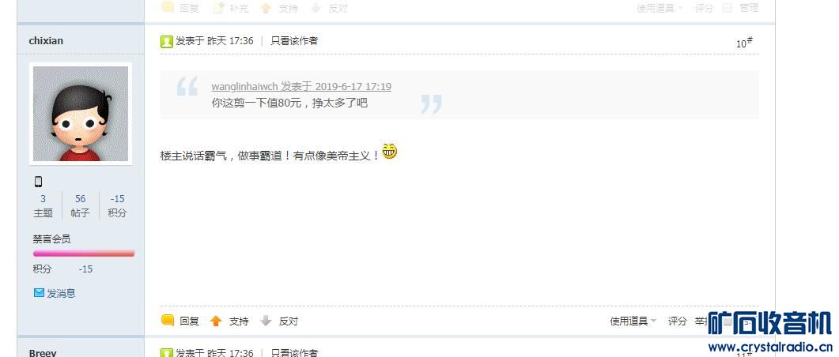Expand the 使用道具 dropdown under post 10
Screen dimensions: 839x357
(x=633, y=321)
